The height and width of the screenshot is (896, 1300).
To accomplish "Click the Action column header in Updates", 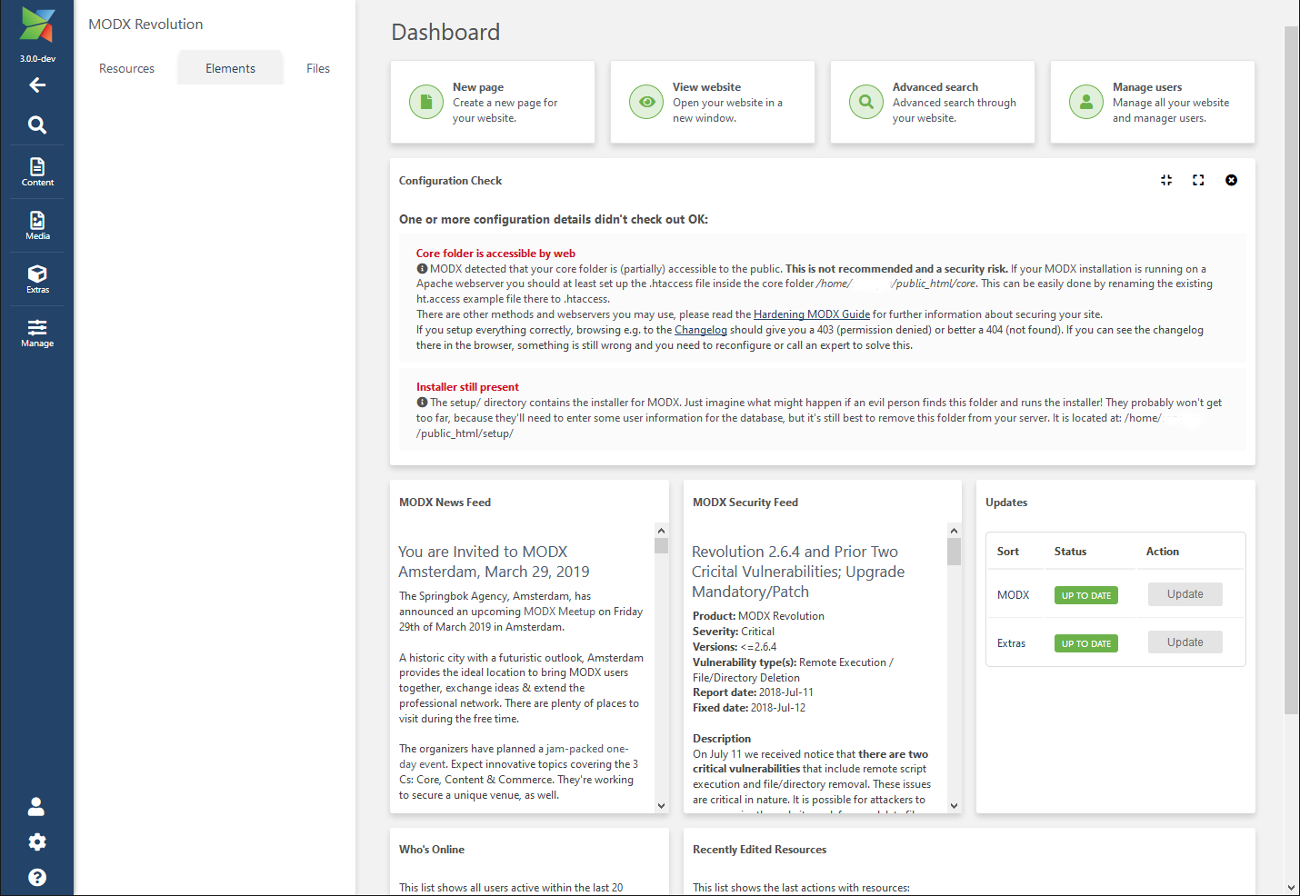I will tap(1162, 552).
